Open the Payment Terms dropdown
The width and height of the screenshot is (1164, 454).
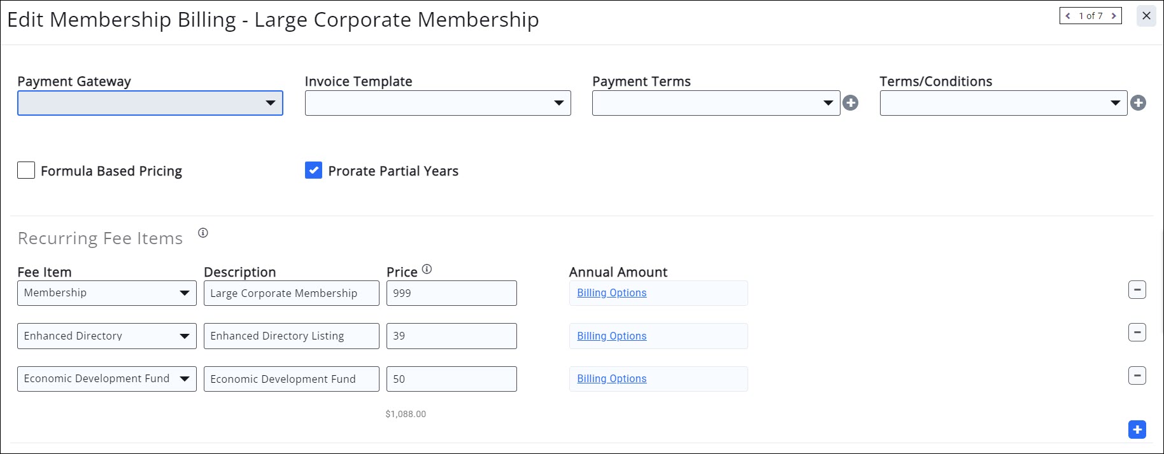click(x=716, y=103)
